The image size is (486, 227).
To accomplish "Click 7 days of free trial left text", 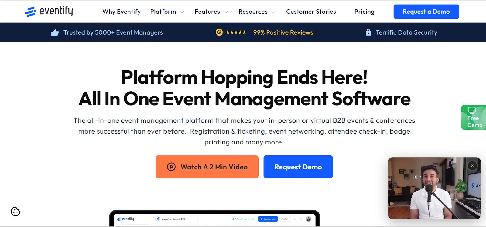I will pyautogui.click(x=245, y=219).
